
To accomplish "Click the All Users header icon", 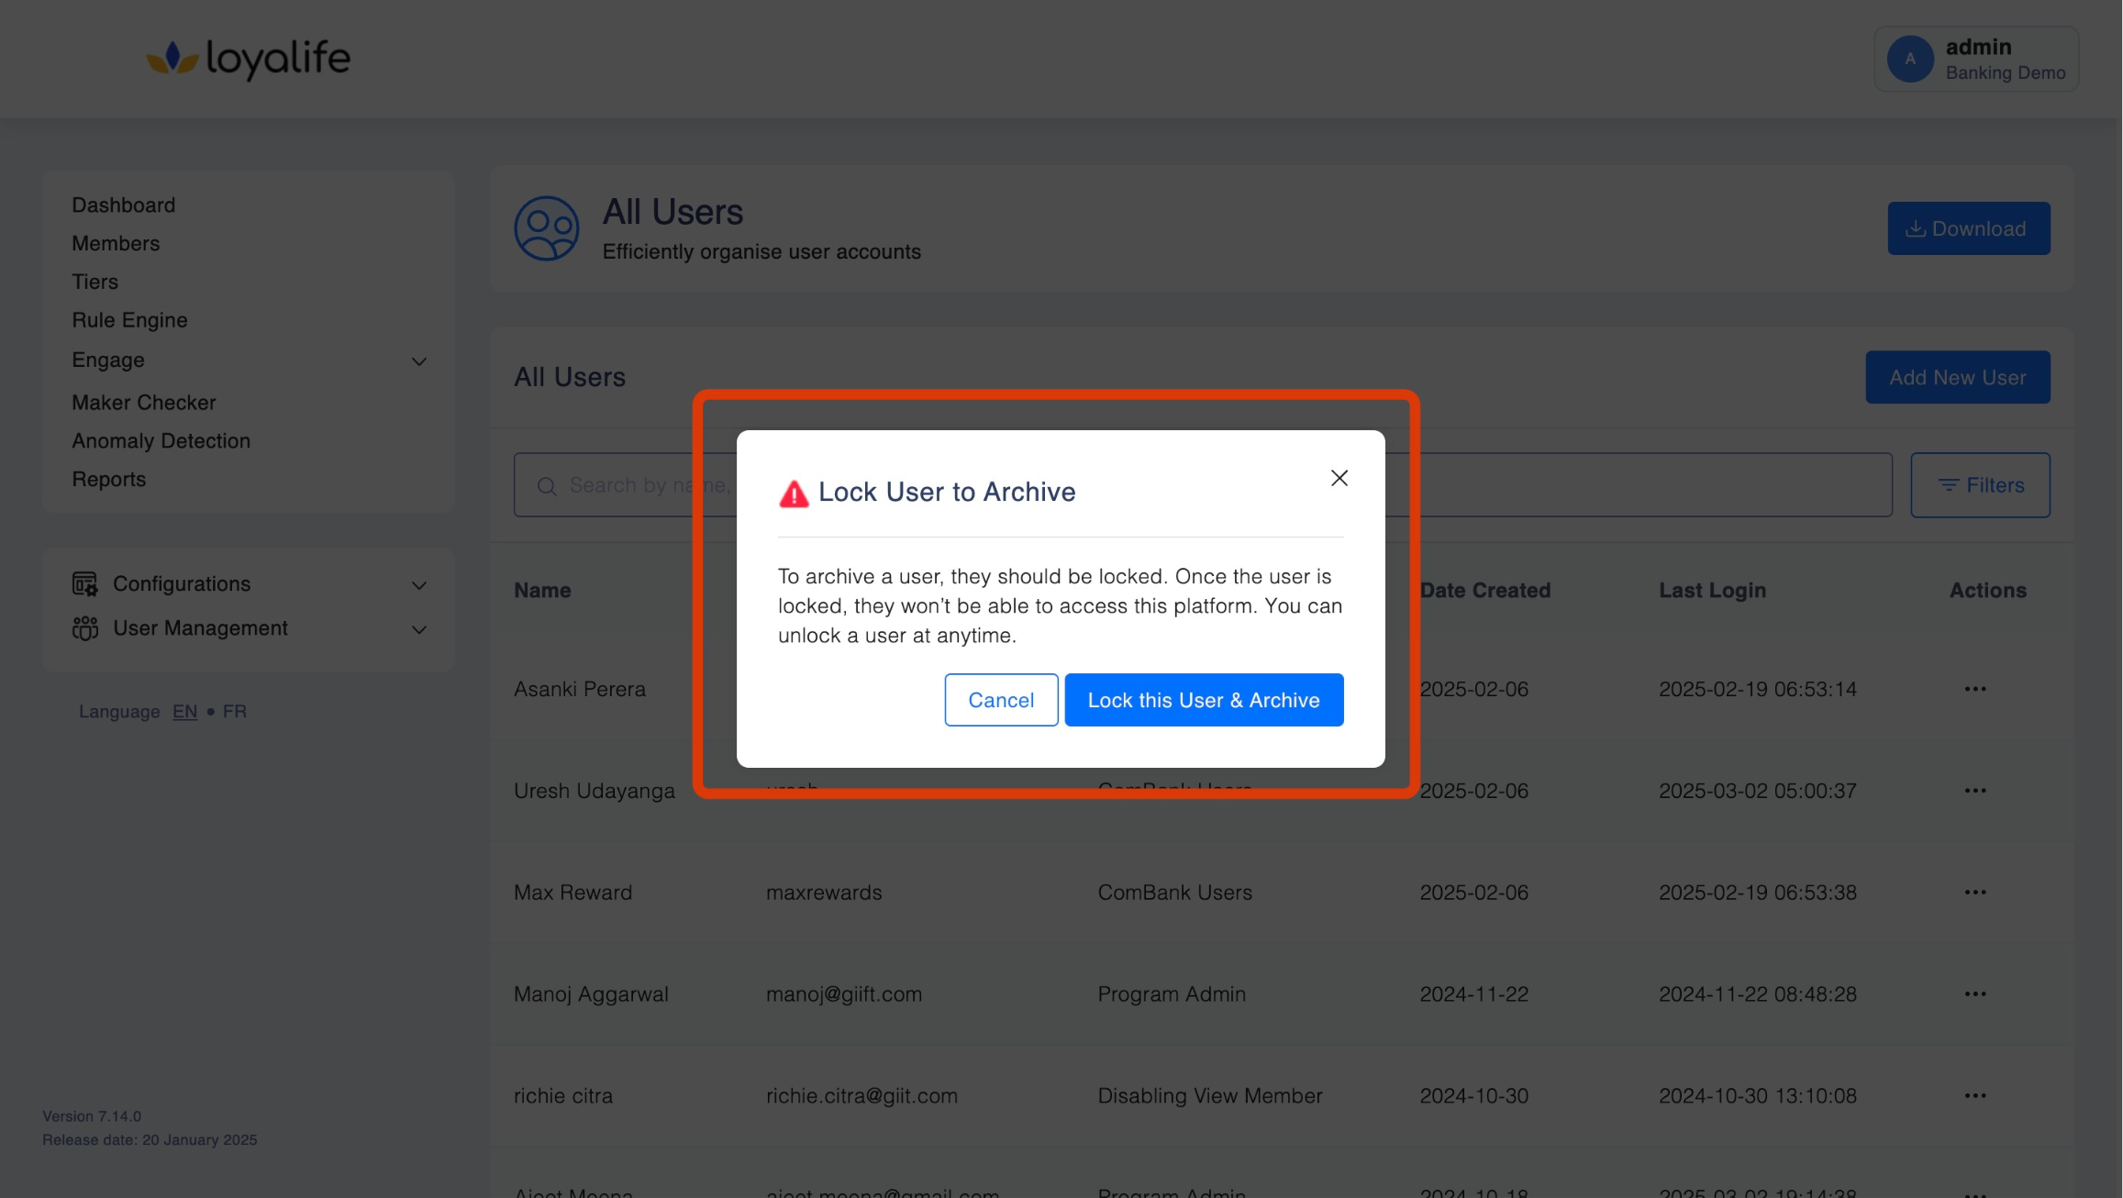I will [x=546, y=228].
